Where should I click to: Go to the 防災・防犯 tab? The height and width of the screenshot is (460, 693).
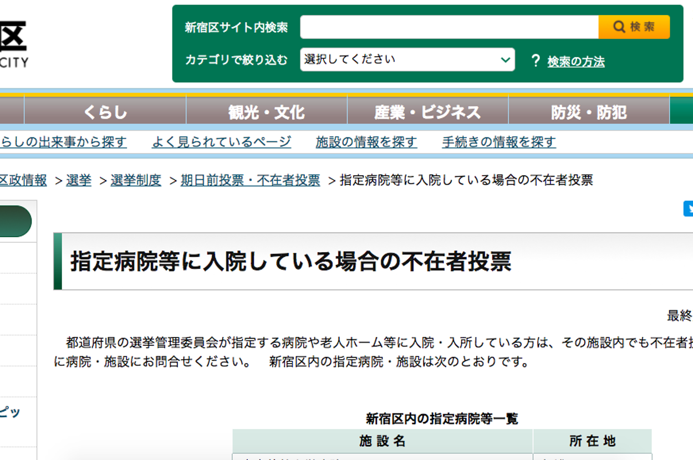[588, 113]
